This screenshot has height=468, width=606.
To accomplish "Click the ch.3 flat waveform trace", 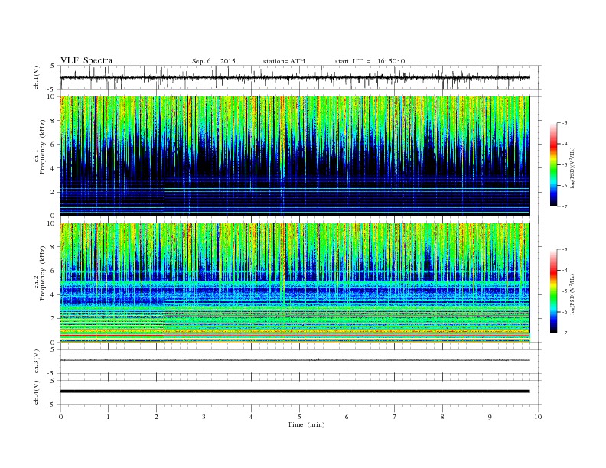I will click(x=295, y=360).
